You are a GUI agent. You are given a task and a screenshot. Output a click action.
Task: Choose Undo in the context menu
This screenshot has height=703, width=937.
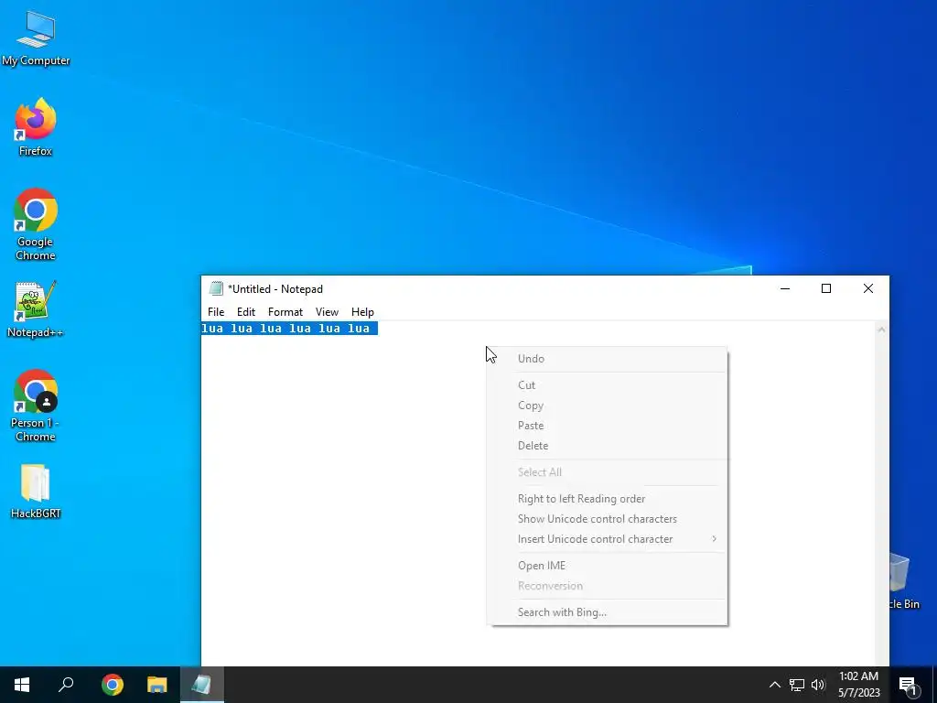tap(608, 359)
